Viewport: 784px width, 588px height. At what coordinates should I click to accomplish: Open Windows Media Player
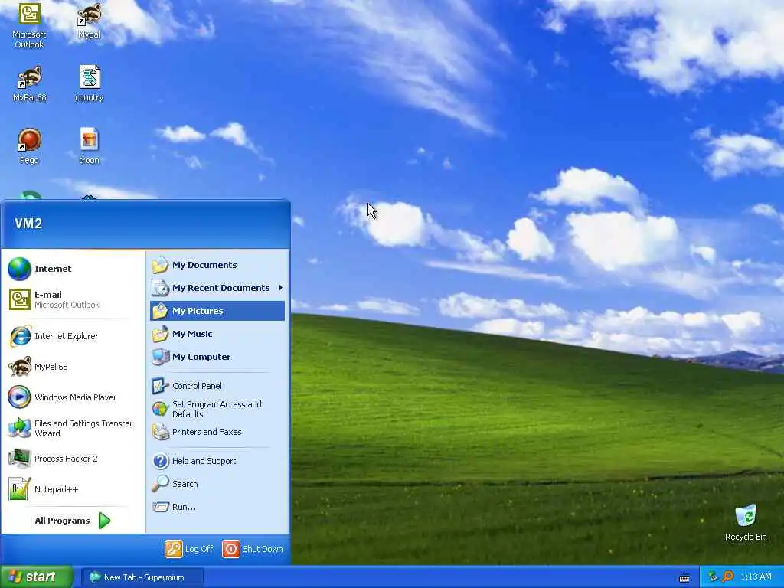pos(74,397)
